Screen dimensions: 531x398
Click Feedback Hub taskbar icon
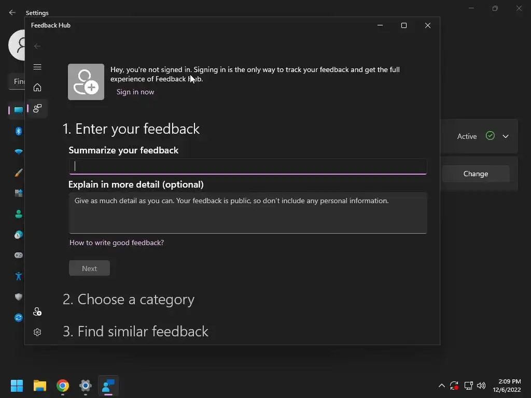click(x=108, y=386)
